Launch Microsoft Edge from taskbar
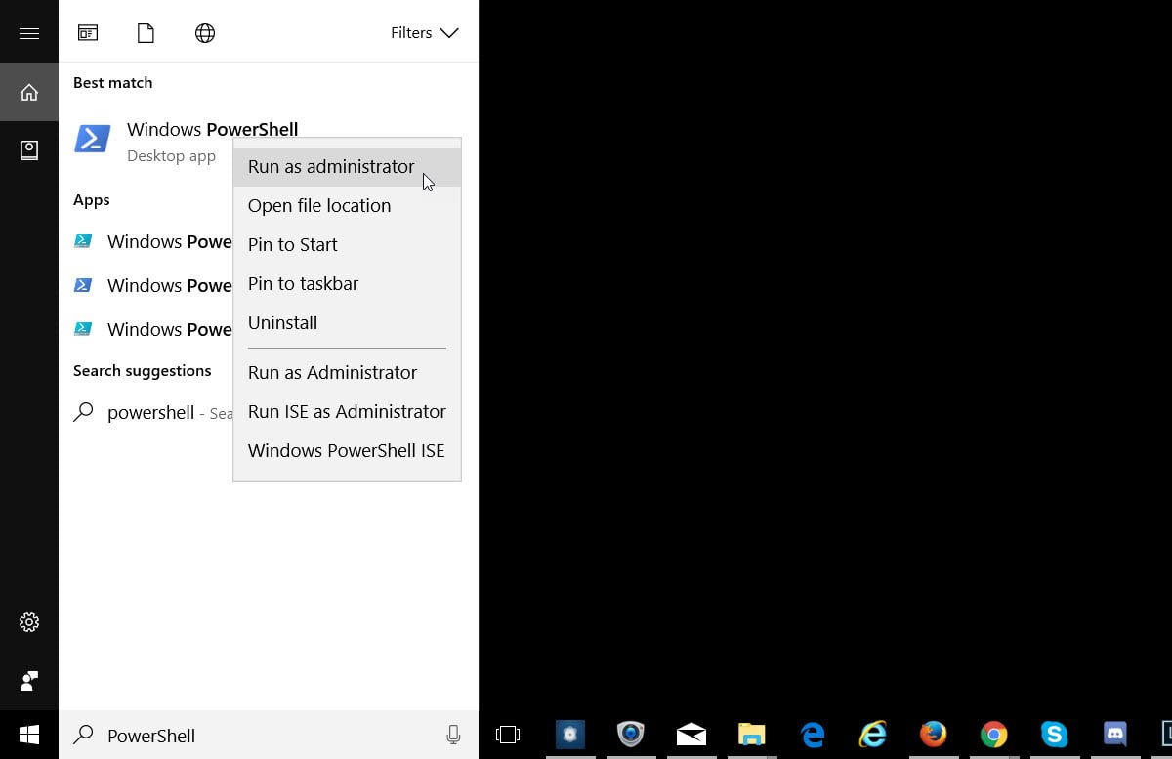This screenshot has width=1172, height=759. [812, 735]
